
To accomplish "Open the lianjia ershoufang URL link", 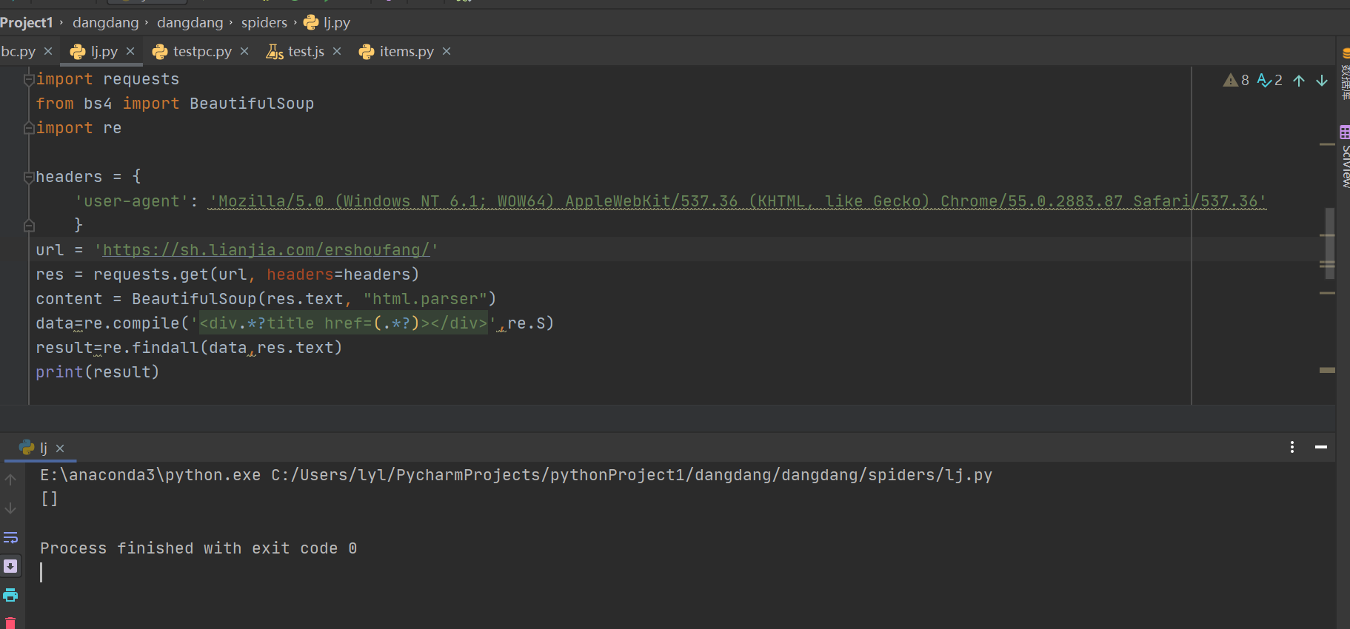I will click(x=266, y=250).
